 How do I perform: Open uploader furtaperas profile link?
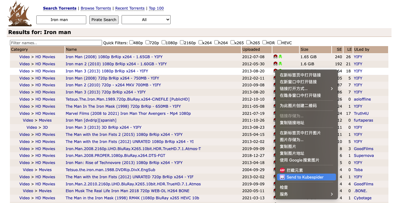[364, 120]
